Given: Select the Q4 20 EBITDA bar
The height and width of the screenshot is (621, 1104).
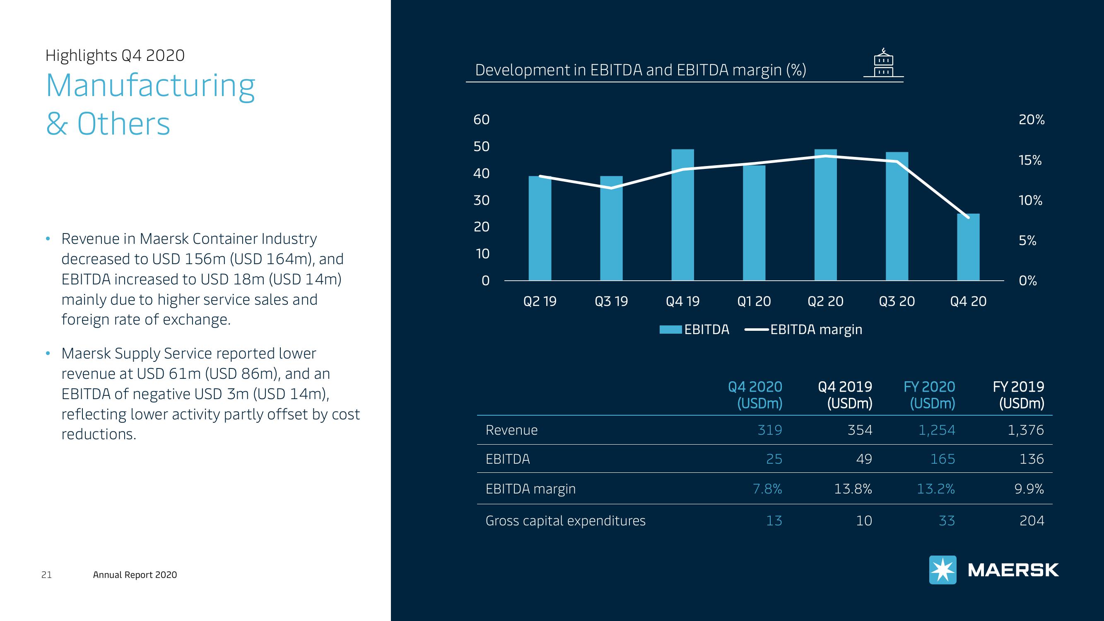Looking at the screenshot, I should click(x=968, y=247).
